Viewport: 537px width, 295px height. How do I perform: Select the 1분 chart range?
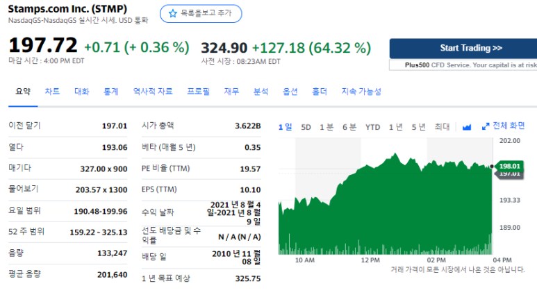click(x=327, y=127)
